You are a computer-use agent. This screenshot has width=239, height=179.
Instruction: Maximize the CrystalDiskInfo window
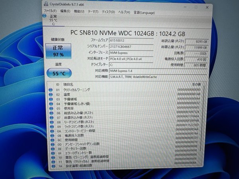click(x=196, y=7)
